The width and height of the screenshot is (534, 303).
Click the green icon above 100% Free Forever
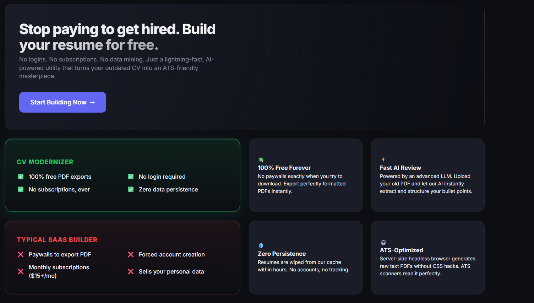[x=261, y=160]
